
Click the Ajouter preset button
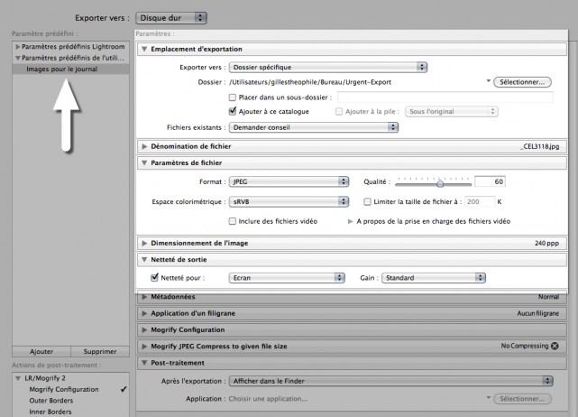[41, 351]
